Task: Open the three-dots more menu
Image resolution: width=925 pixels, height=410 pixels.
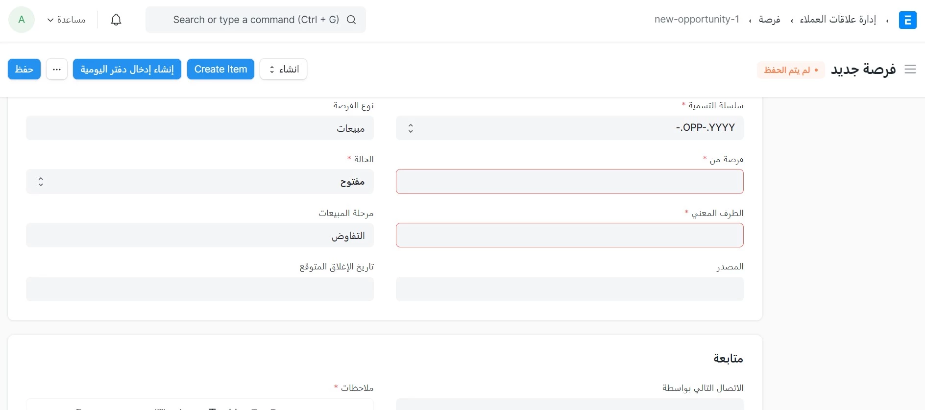Action: coord(57,69)
